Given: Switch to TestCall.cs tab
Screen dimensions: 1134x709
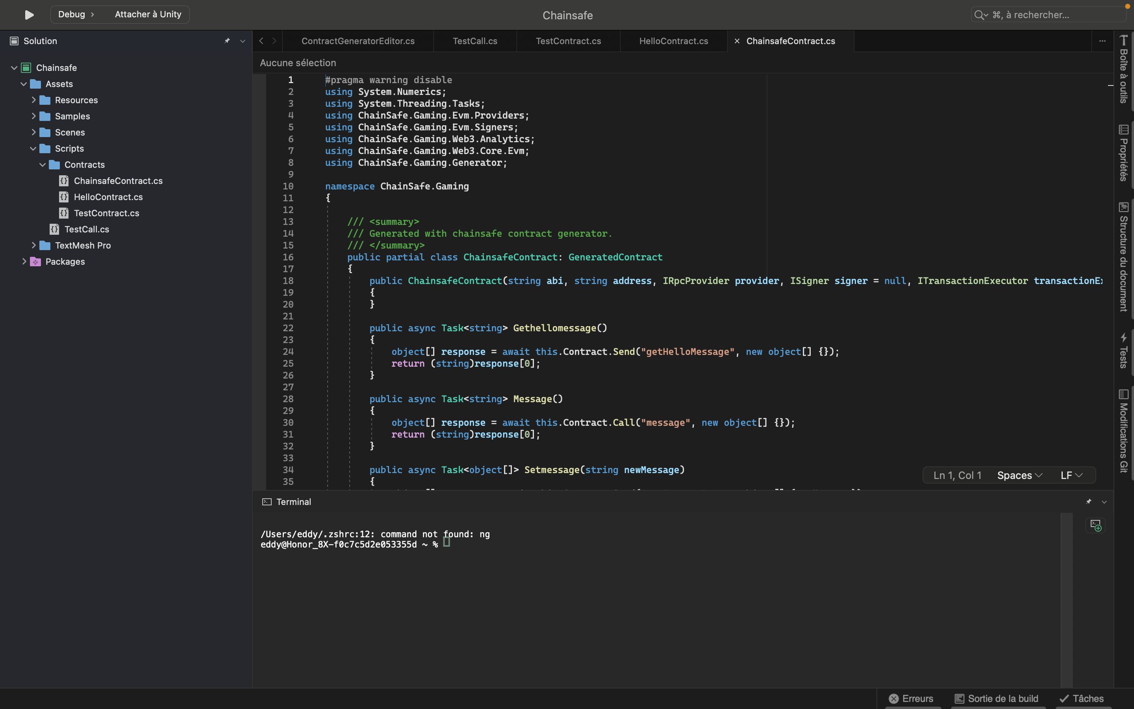Looking at the screenshot, I should (x=475, y=41).
